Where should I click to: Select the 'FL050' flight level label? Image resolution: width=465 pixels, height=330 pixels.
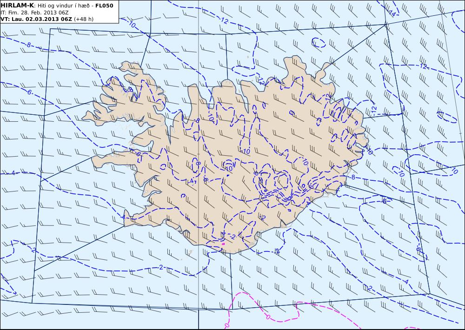point(104,5)
